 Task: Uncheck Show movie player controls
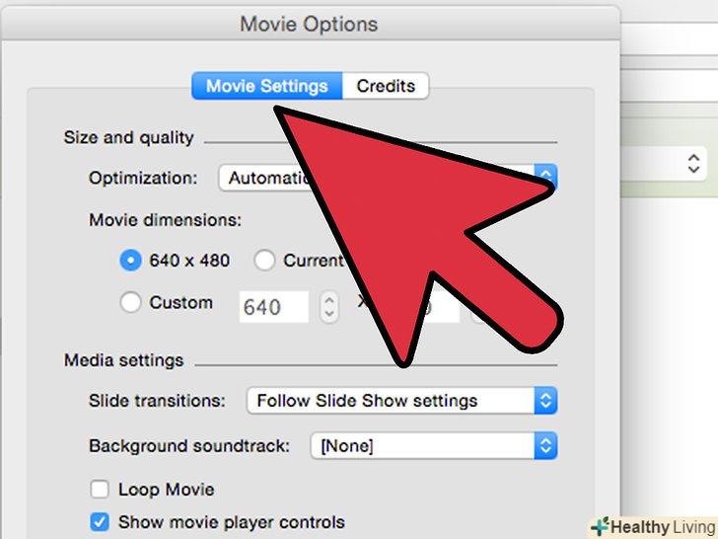click(x=100, y=522)
